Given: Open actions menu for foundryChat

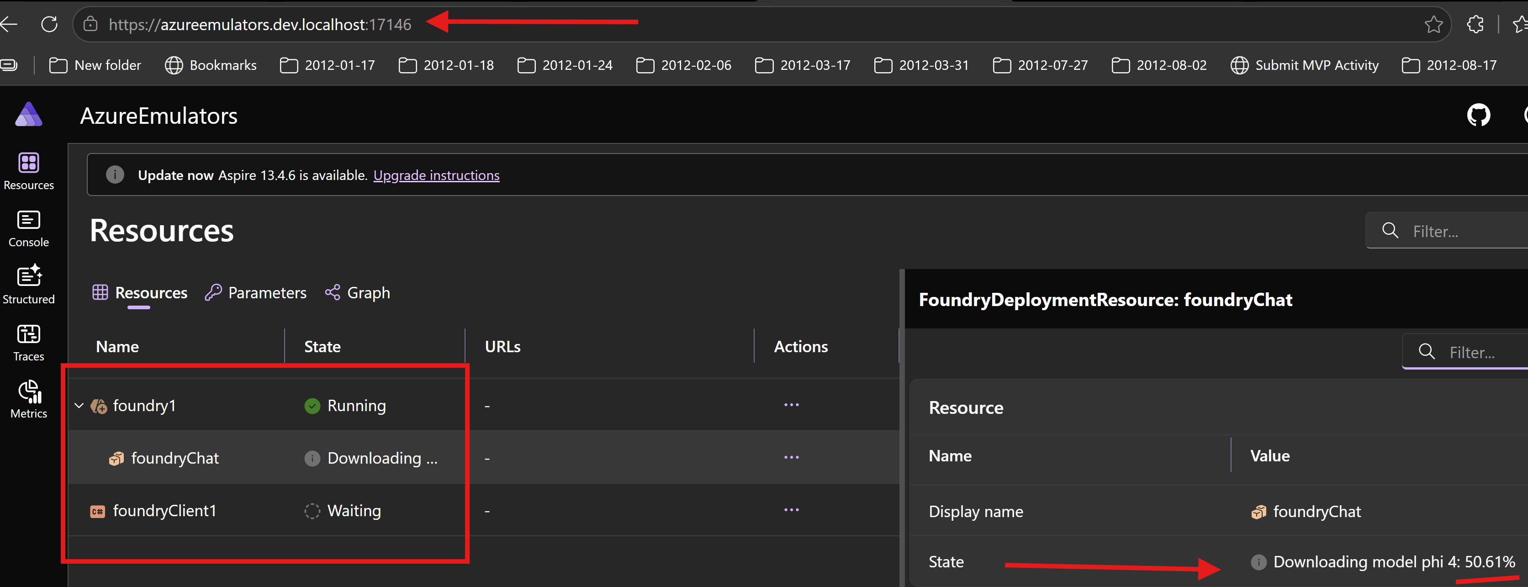Looking at the screenshot, I should click(791, 458).
